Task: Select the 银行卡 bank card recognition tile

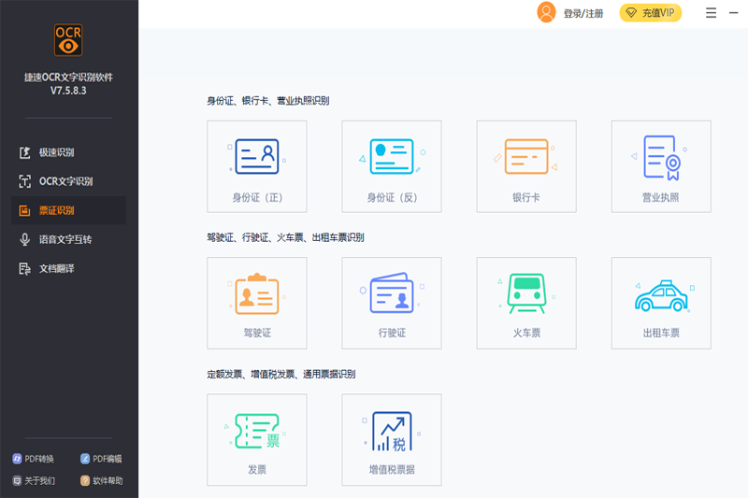Action: [526, 166]
